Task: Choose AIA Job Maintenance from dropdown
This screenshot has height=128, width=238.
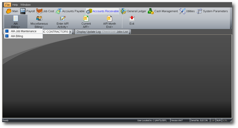Action: click(24, 31)
